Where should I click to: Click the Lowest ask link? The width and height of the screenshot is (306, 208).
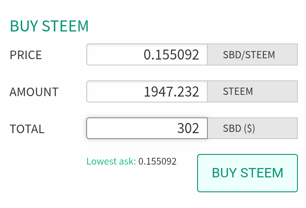click(x=111, y=161)
